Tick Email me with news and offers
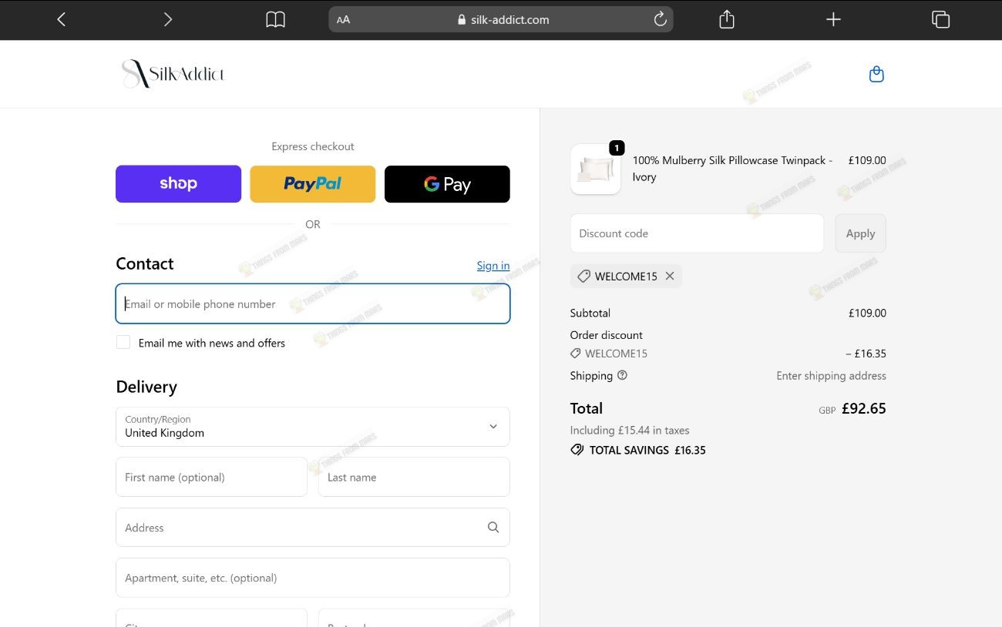 [x=123, y=342]
